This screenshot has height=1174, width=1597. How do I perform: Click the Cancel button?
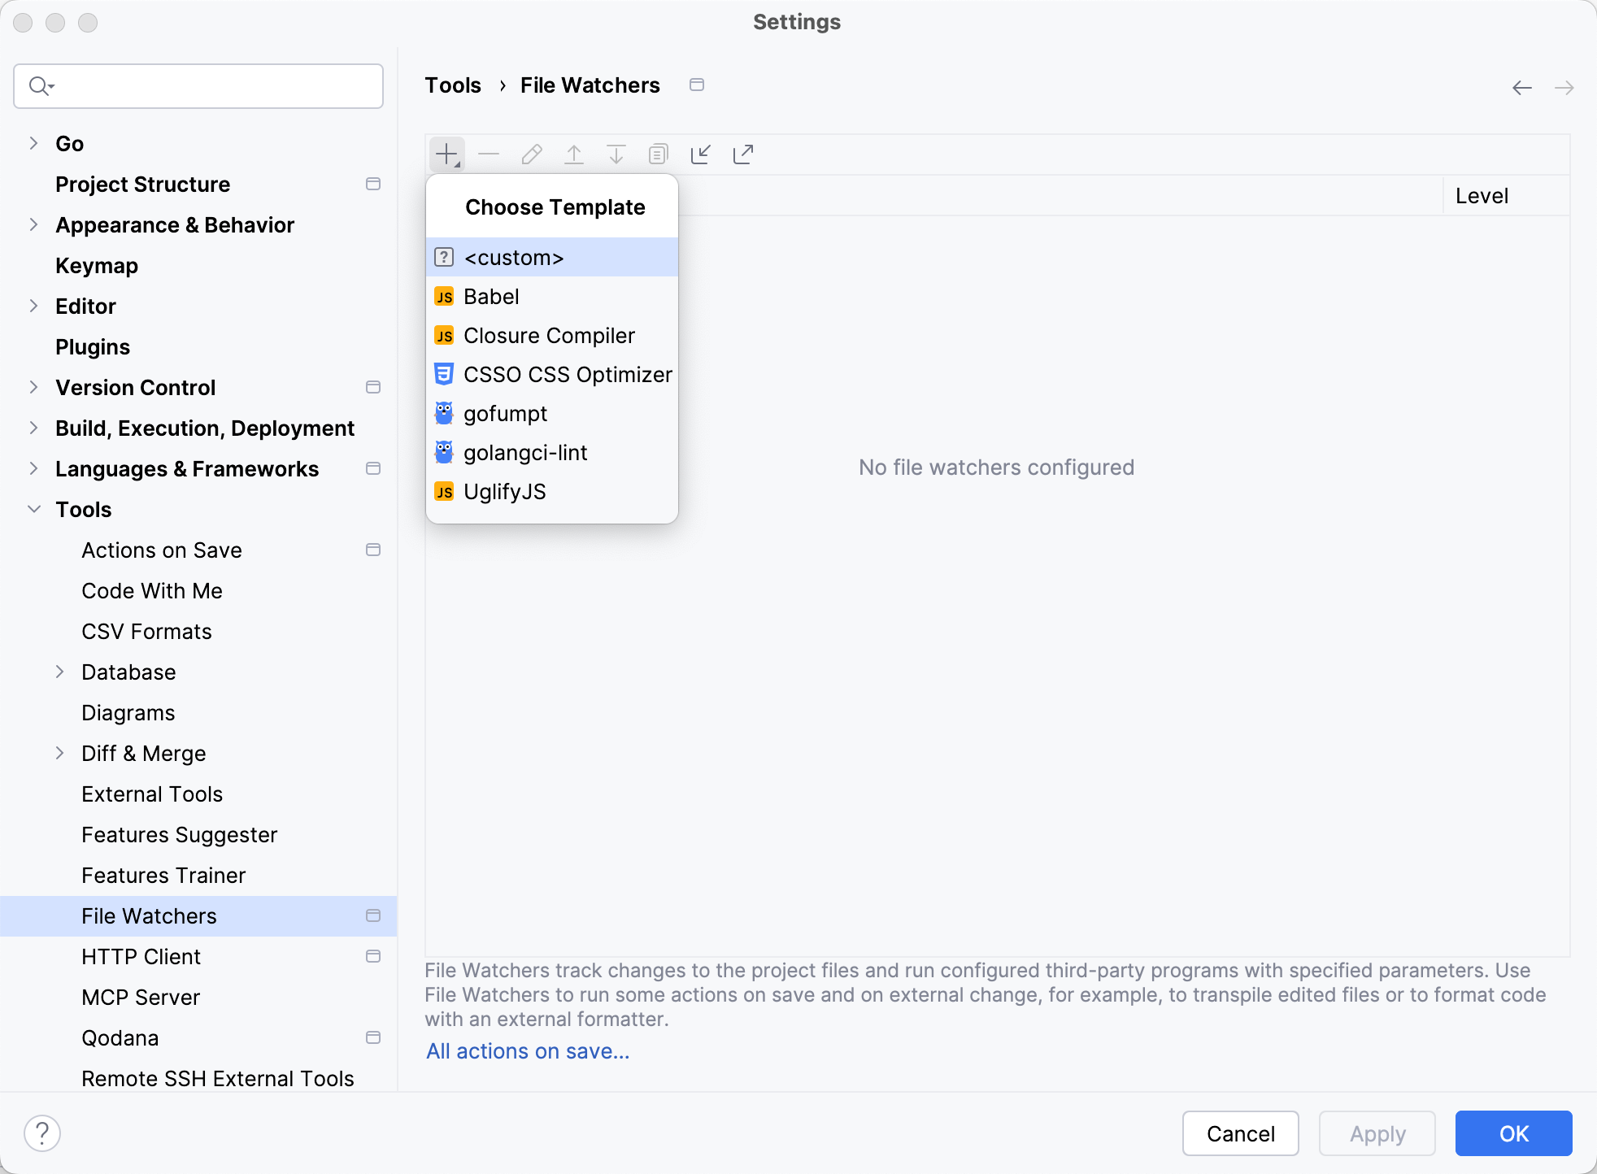[x=1240, y=1133]
